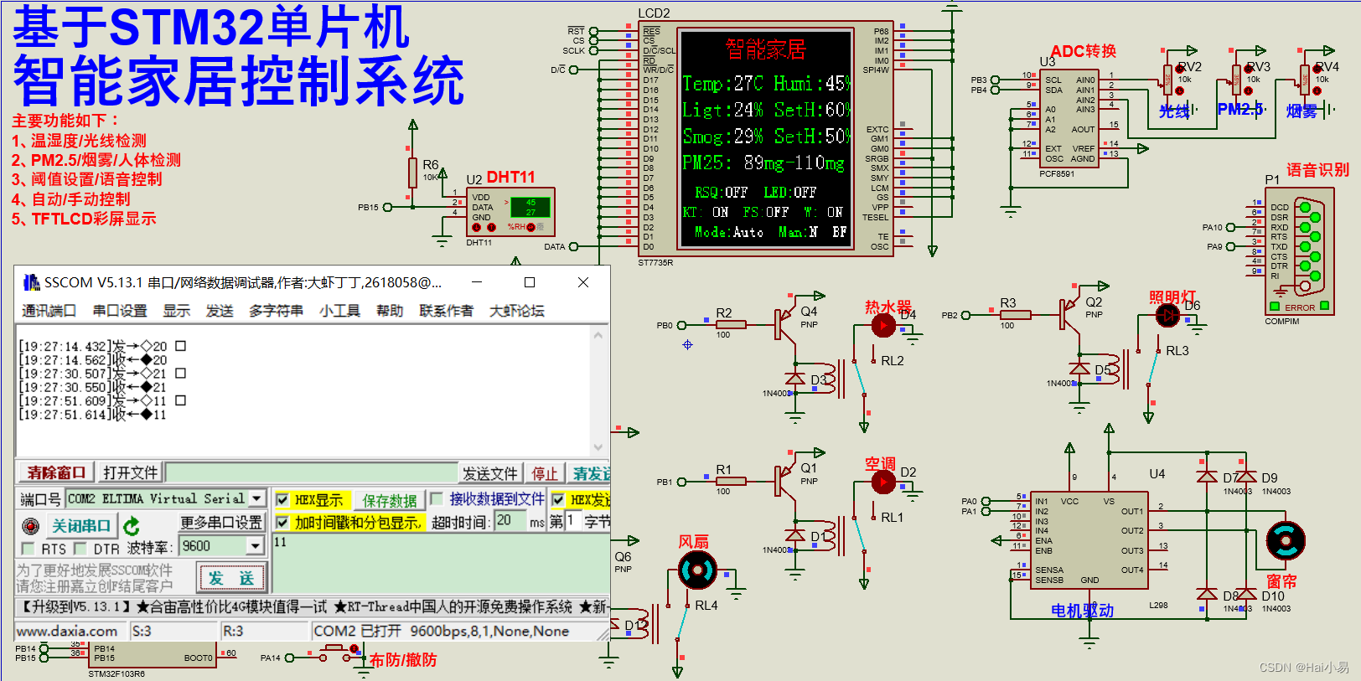The width and height of the screenshot is (1361, 681).
Task: Open the 联系作者 menu
Action: click(x=447, y=311)
